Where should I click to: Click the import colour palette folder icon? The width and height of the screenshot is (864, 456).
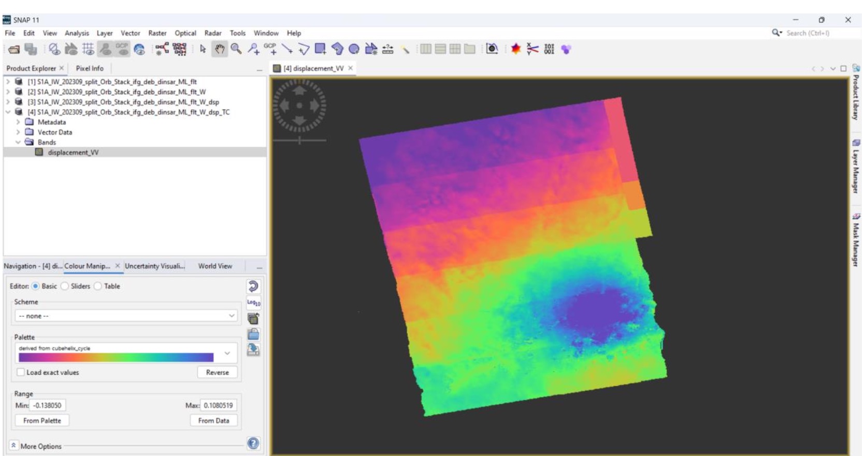pos(253,334)
